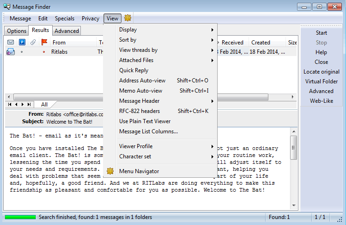Jump to last message navigation arrow
Screen dimensions: 346x225
29,105
